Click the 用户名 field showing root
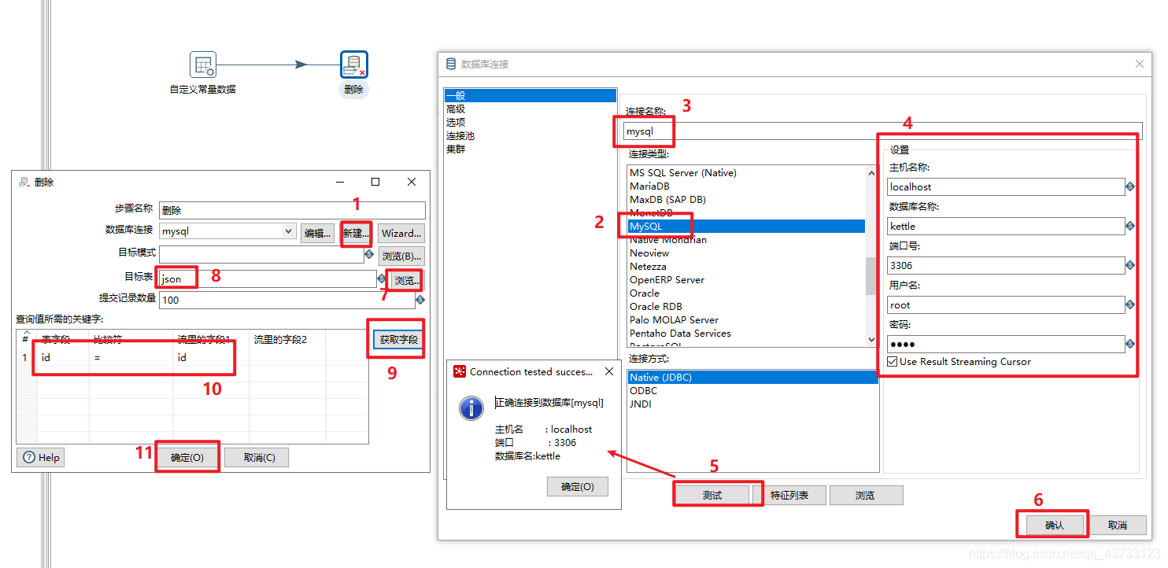The width and height of the screenshot is (1168, 568). 1006,304
